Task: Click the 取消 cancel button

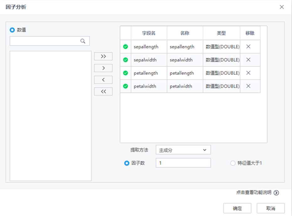Action: pyautogui.click(x=271, y=208)
